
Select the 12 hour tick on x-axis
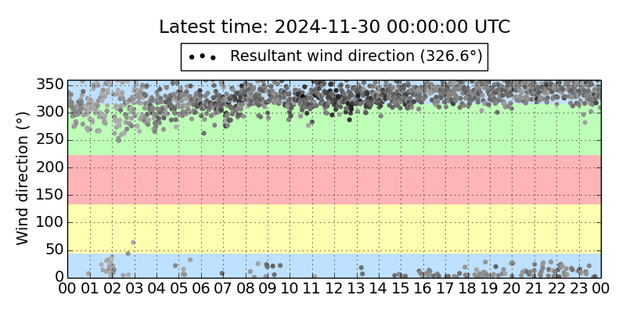click(x=334, y=288)
